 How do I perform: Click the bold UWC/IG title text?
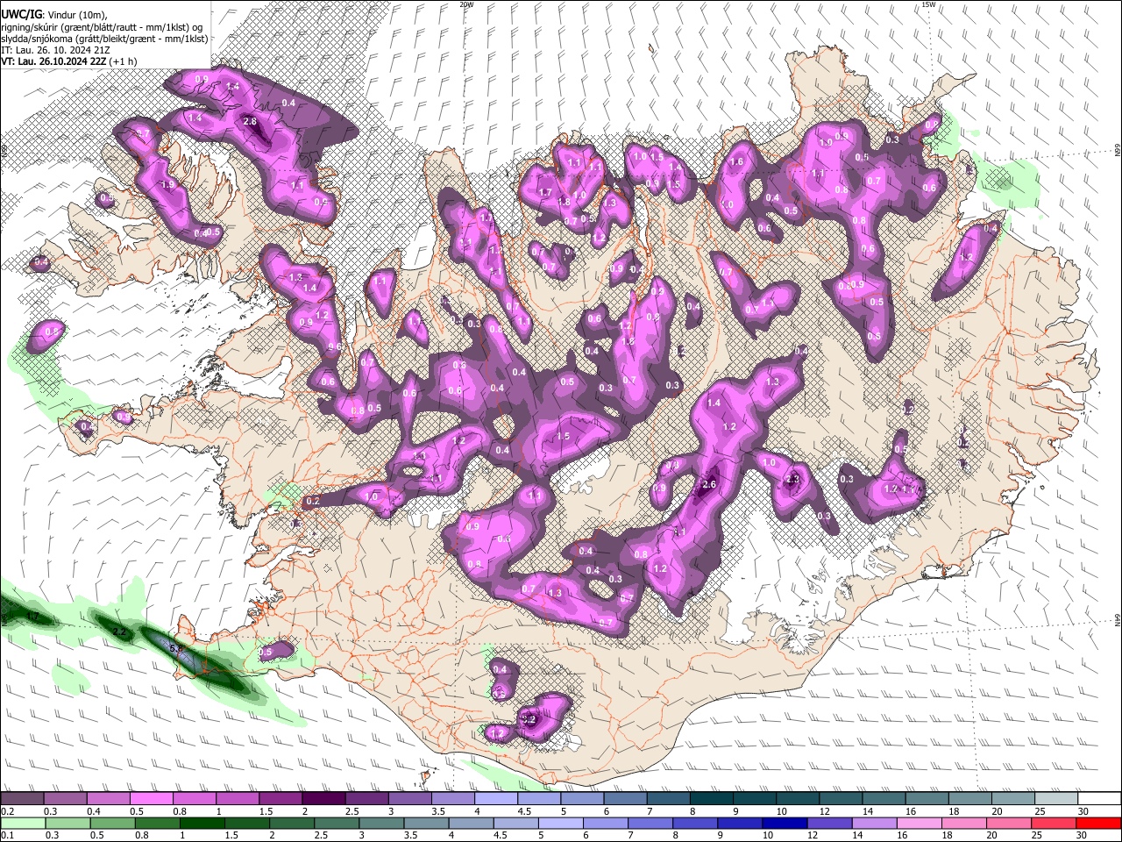click(x=20, y=14)
